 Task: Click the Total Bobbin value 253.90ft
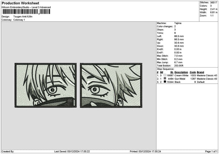pos(179,66)
